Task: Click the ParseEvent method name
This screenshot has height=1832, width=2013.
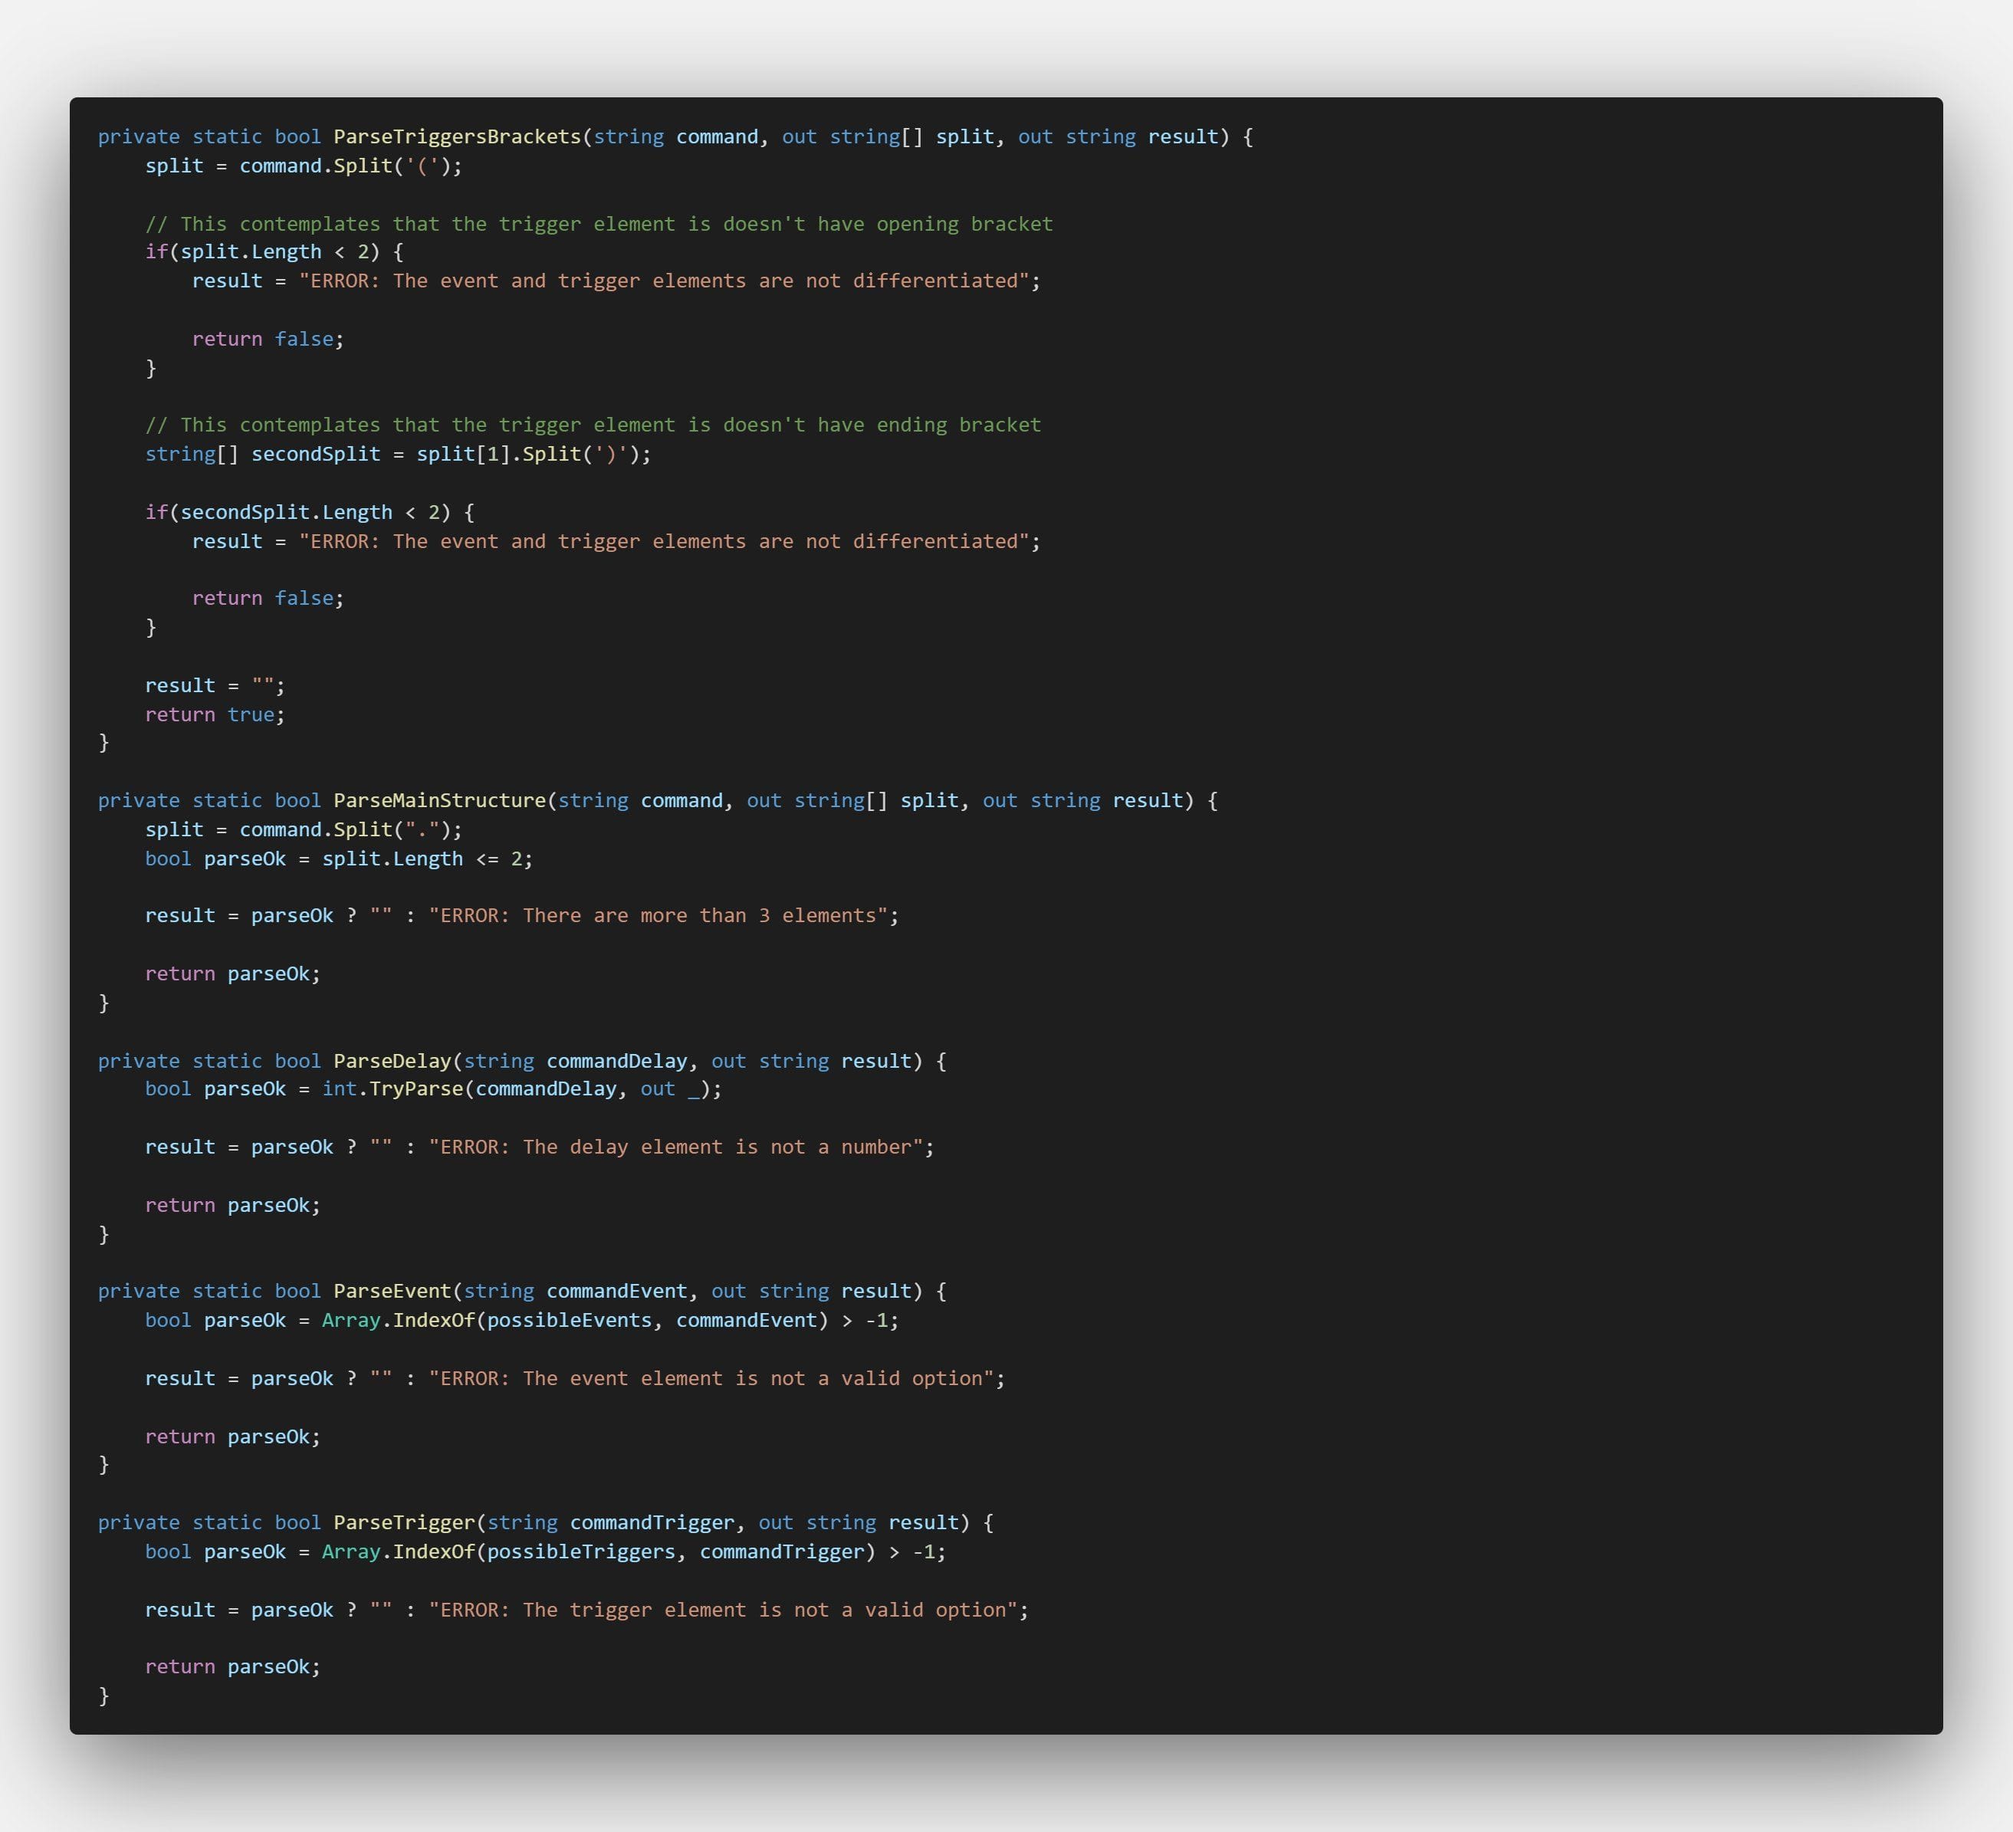Action: pos(392,1291)
